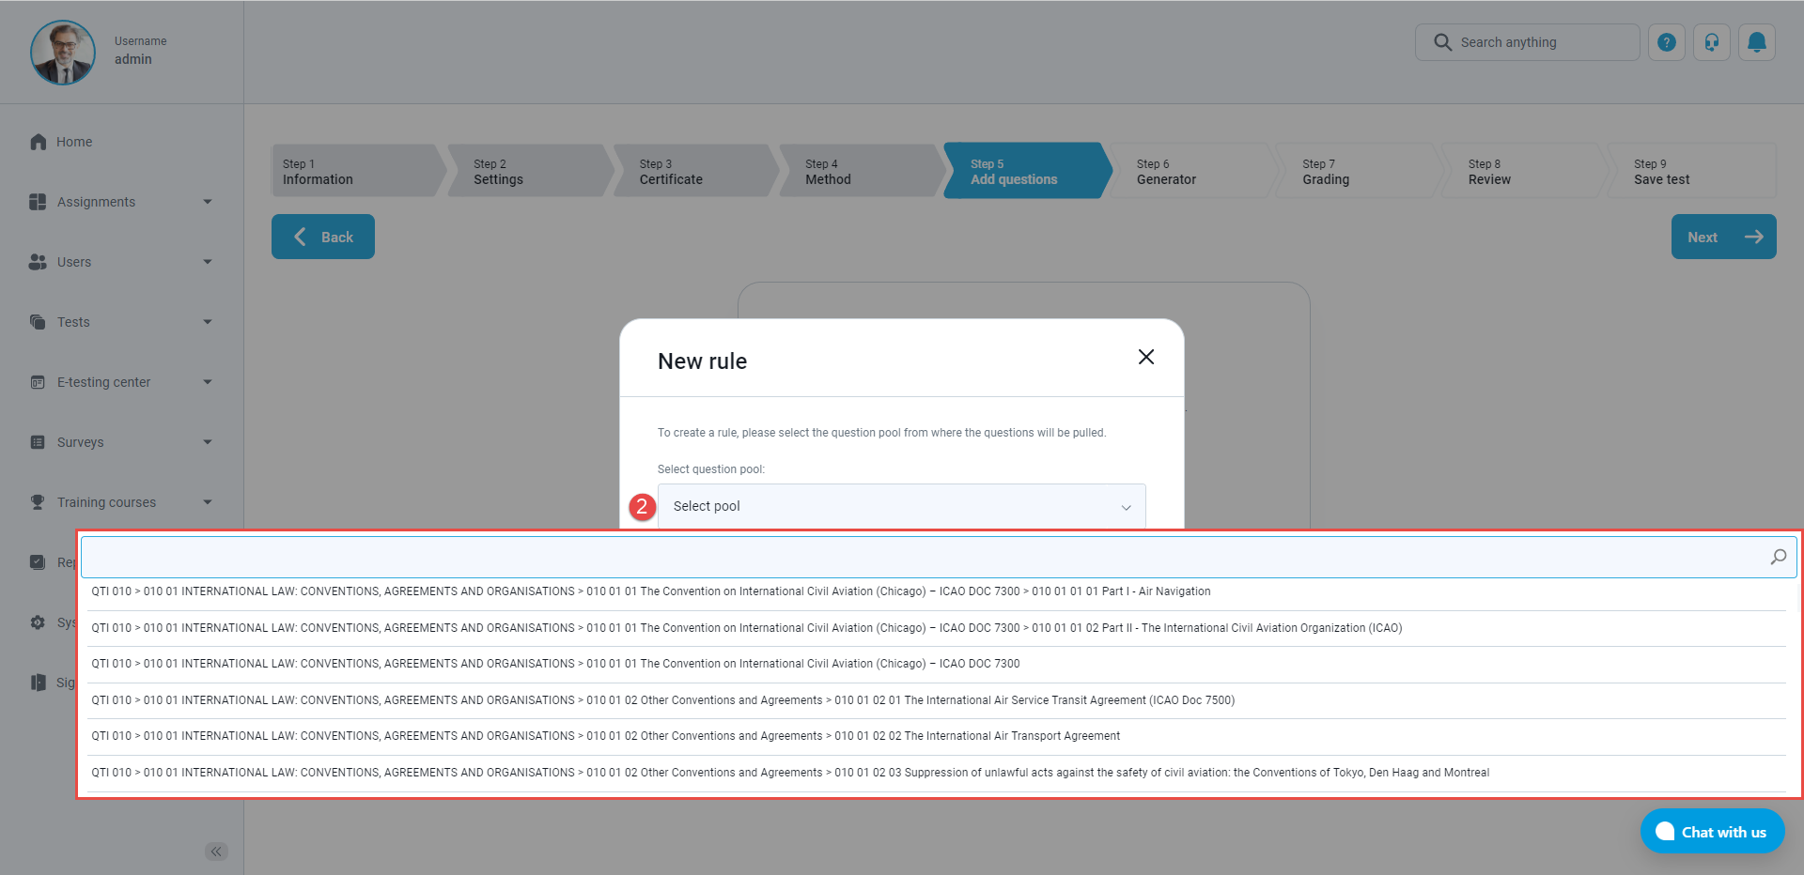Open the Chat with us widget

(1711, 832)
